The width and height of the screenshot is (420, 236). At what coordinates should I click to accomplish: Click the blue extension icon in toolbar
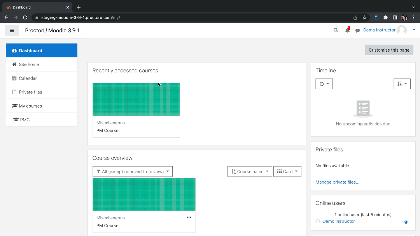[x=376, y=17]
